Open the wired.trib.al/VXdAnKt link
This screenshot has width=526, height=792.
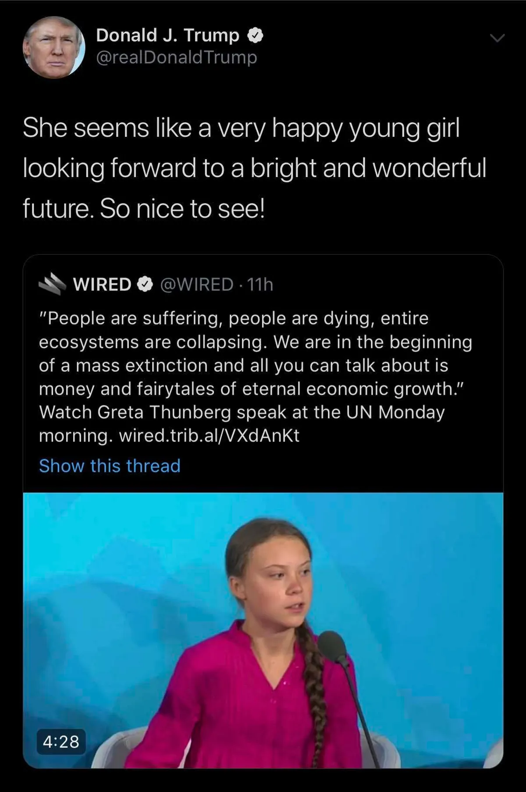click(x=209, y=435)
